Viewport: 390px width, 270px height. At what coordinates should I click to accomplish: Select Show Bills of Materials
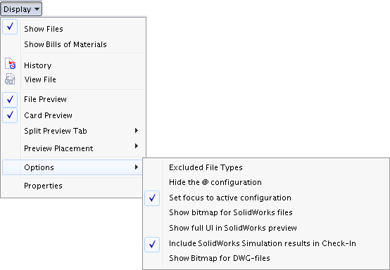pyautogui.click(x=65, y=44)
